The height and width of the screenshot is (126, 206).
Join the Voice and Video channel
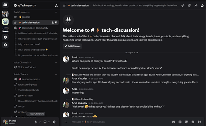point(35,67)
